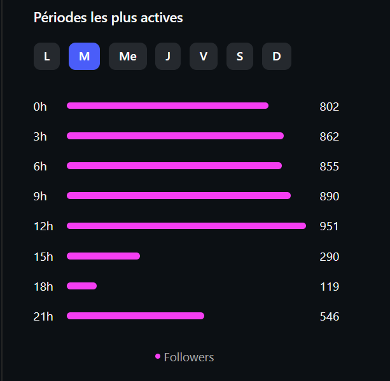Switch to the Me (Mercredi) tab
Image resolution: width=390 pixels, height=381 pixels.
click(128, 56)
